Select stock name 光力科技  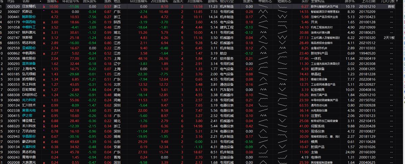tap(29, 100)
